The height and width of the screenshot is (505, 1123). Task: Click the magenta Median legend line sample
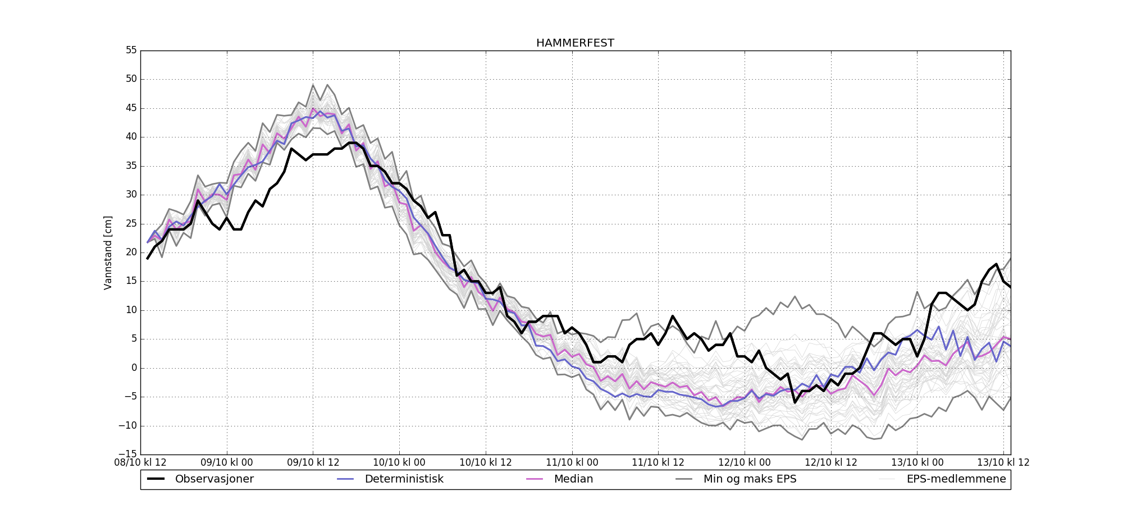coord(535,479)
